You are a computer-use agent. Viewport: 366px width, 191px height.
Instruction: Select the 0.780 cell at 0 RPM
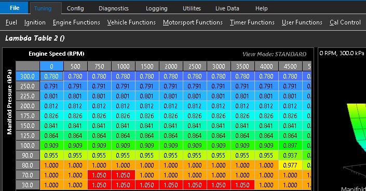pos(51,77)
